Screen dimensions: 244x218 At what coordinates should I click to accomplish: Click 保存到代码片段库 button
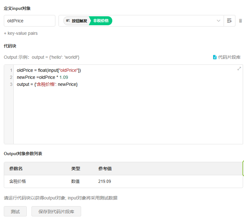click(56, 211)
